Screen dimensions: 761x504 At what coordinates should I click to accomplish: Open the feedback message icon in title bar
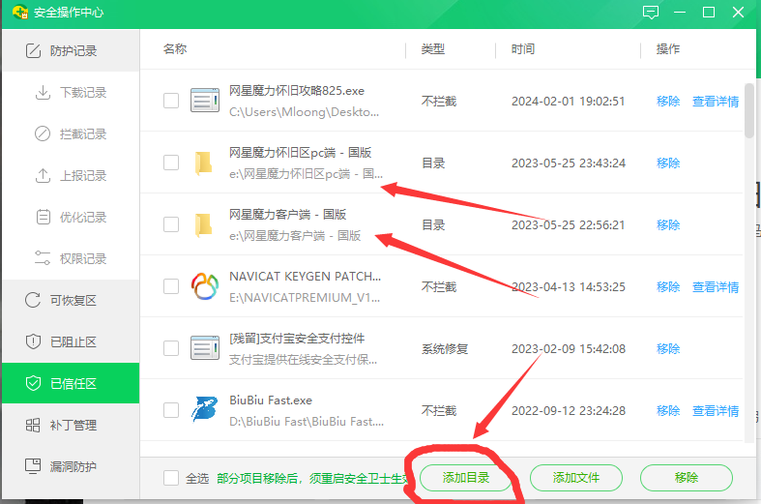point(651,13)
